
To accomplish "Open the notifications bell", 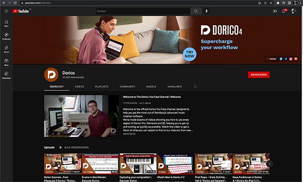I will point(284,11).
